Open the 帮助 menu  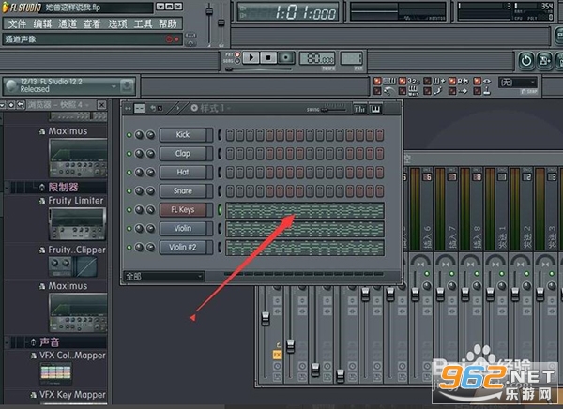(x=168, y=23)
